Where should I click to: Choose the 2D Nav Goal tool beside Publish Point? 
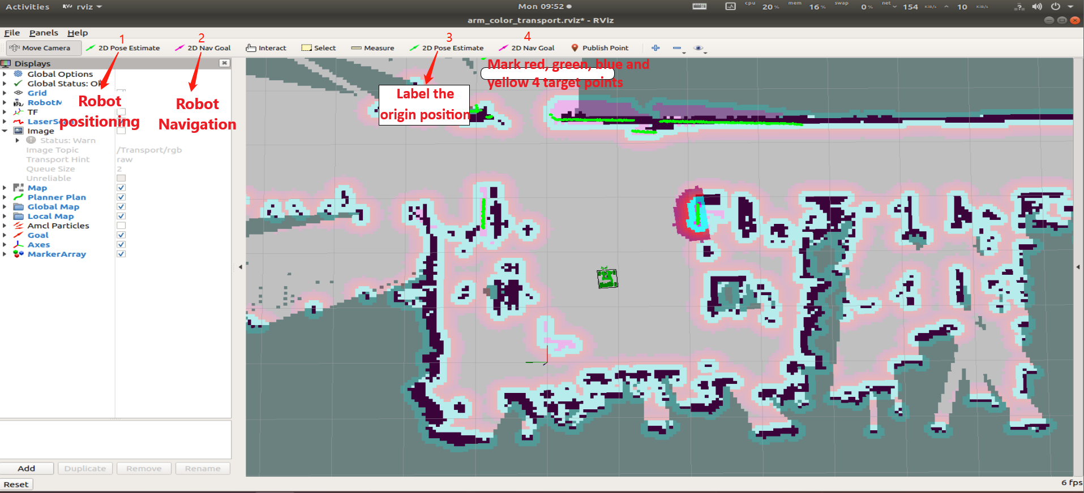click(526, 48)
